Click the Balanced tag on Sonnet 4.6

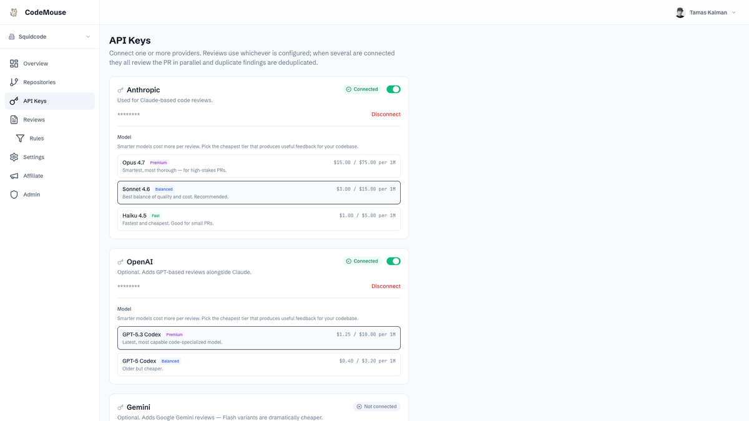pyautogui.click(x=164, y=189)
